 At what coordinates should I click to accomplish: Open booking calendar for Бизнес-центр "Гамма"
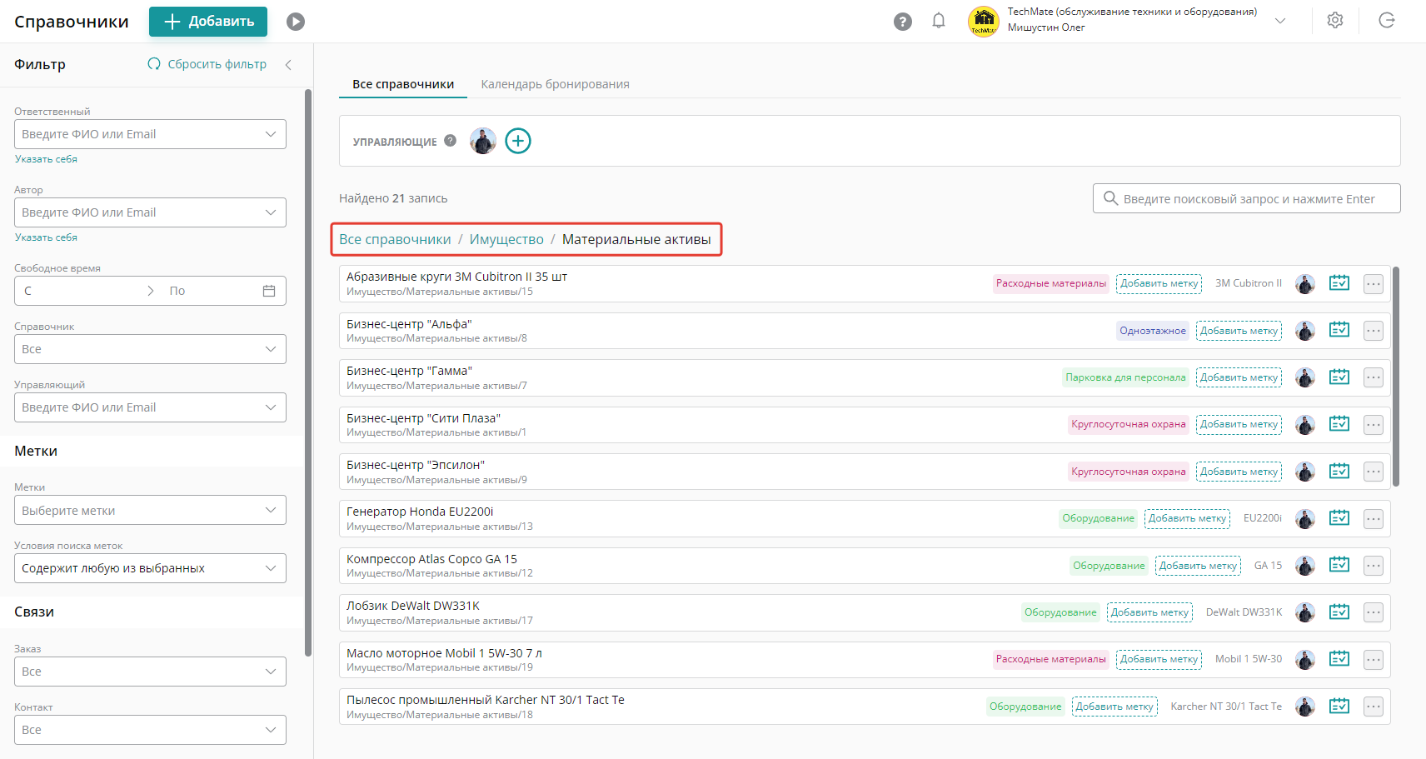click(1339, 377)
